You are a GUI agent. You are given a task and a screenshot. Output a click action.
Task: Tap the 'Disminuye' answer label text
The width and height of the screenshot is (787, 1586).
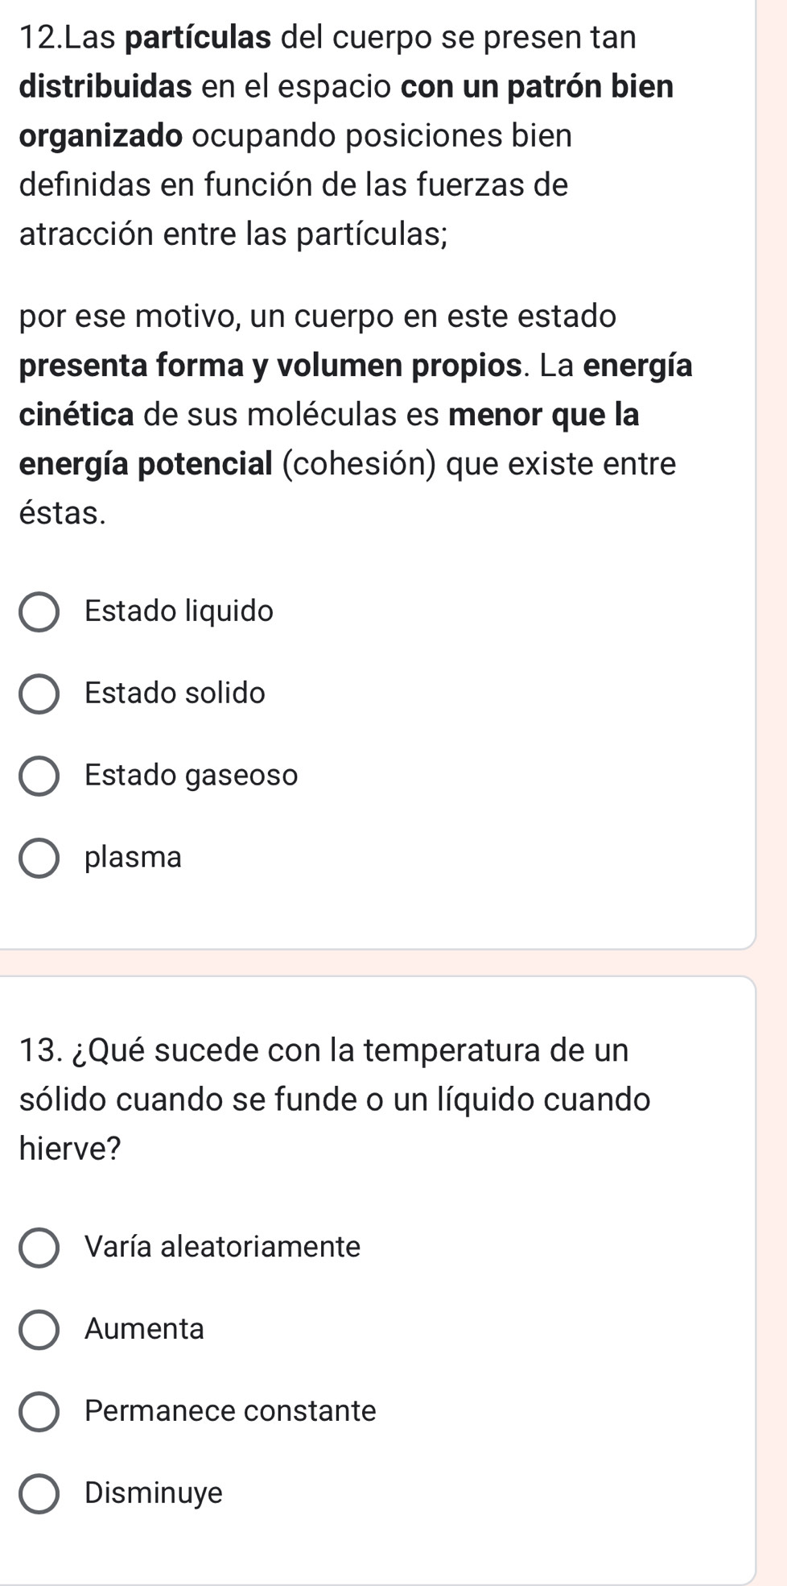153,1493
